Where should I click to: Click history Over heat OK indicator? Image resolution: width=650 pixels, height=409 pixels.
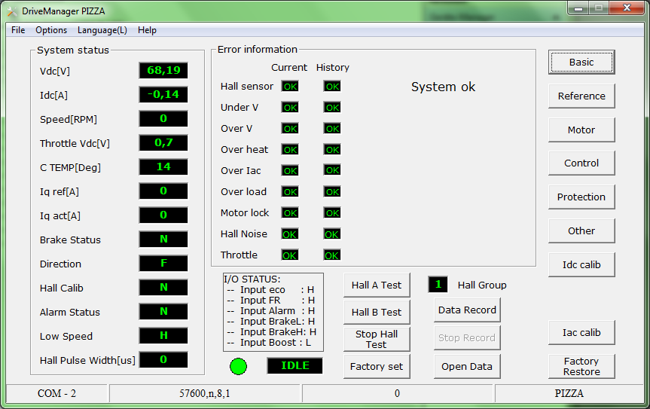[x=332, y=150]
